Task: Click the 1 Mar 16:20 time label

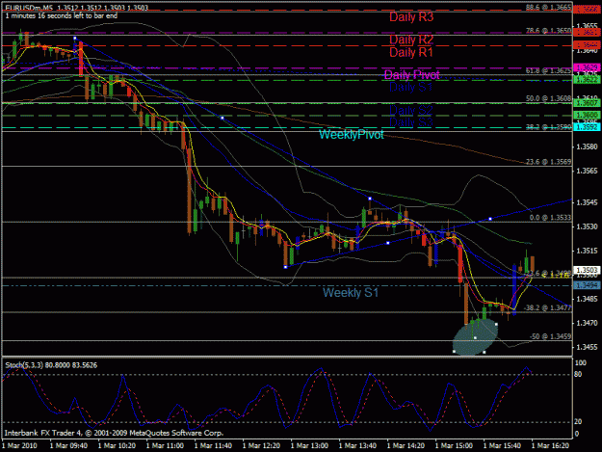Action: (x=550, y=446)
